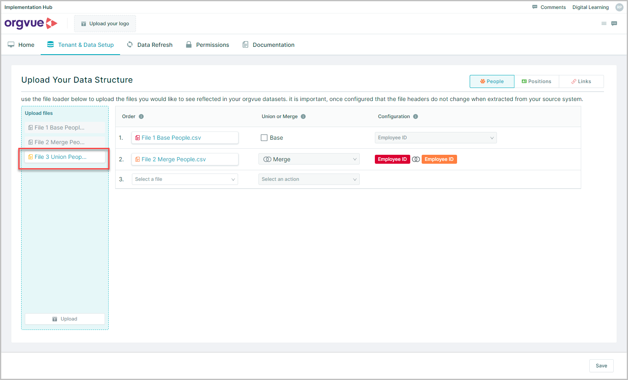
Task: Open the Merge action dropdown for row 2
Action: (309, 159)
